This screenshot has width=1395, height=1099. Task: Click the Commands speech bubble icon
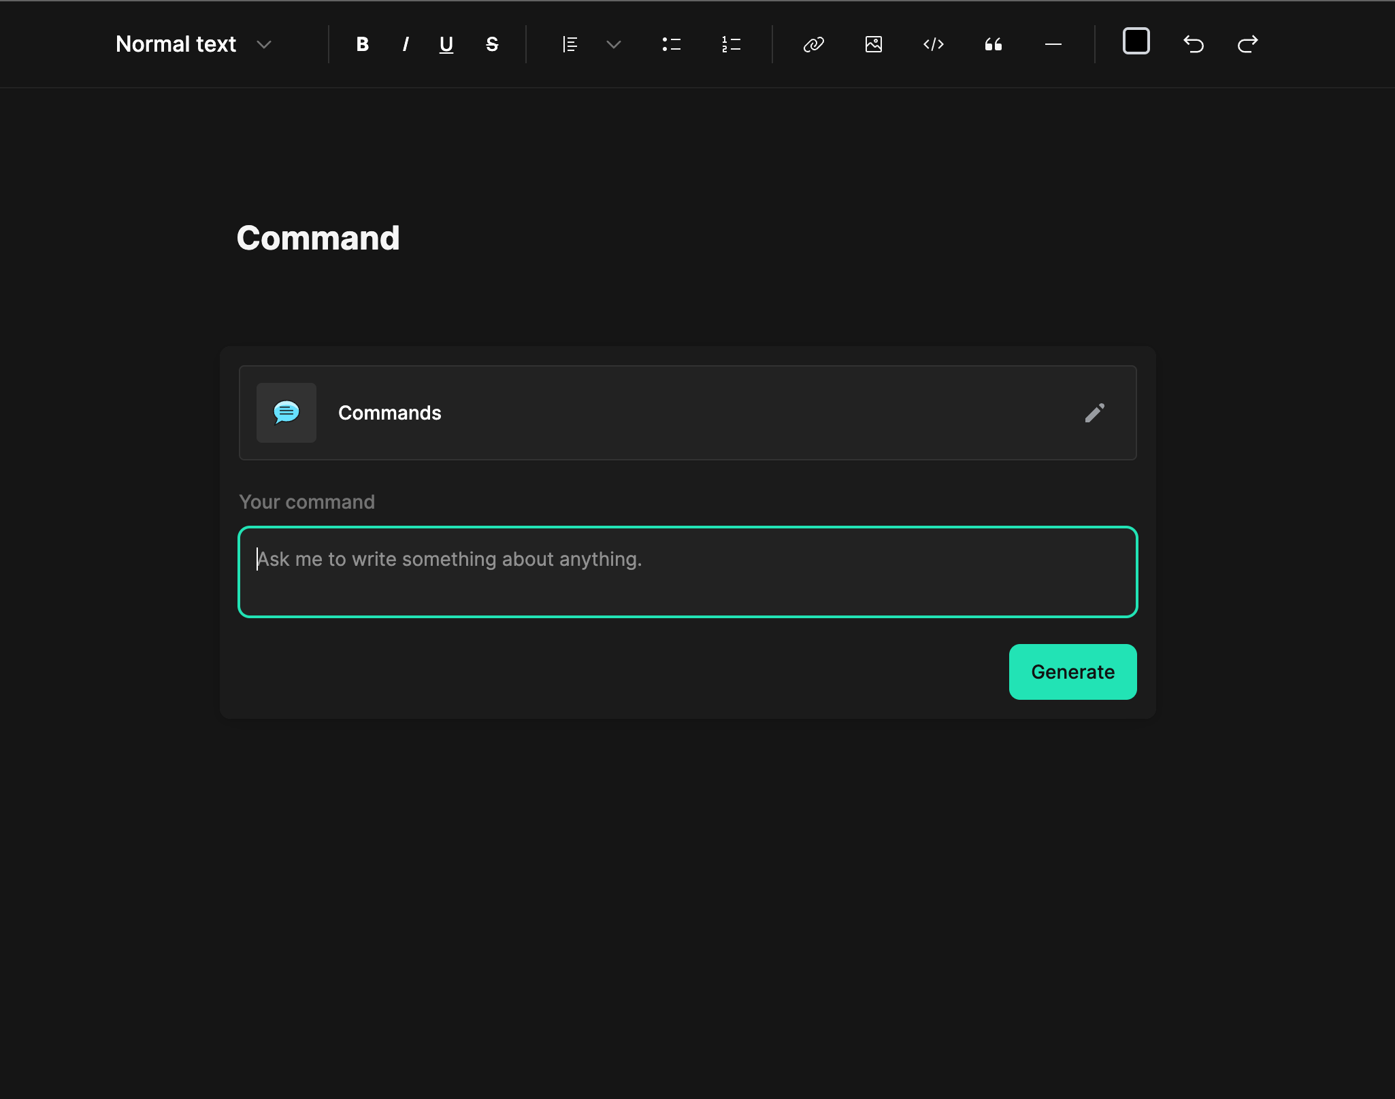[286, 413]
